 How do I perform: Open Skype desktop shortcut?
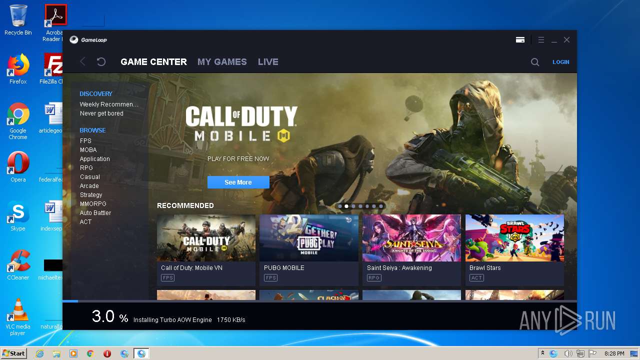coord(18,216)
